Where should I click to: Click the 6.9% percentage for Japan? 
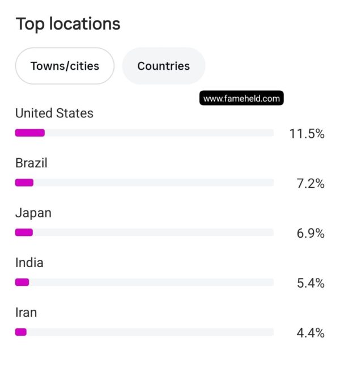click(311, 233)
